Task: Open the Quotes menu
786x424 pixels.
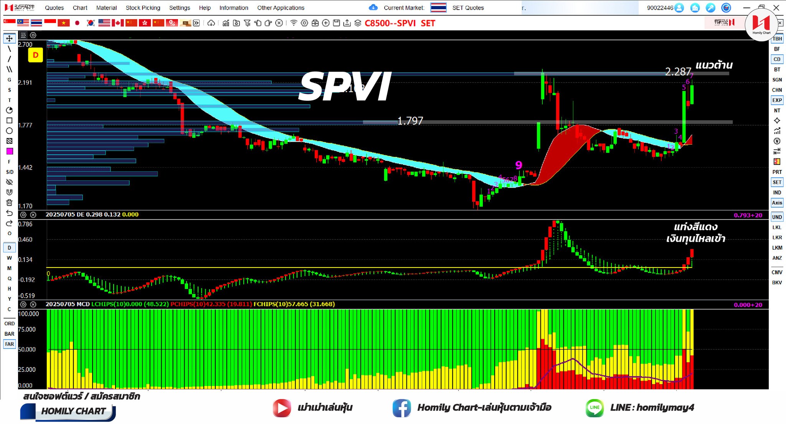Action: pyautogui.click(x=54, y=8)
